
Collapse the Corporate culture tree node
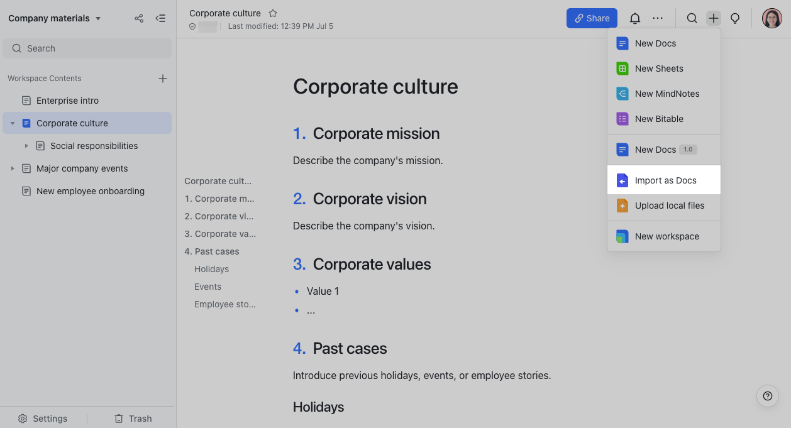coord(13,123)
